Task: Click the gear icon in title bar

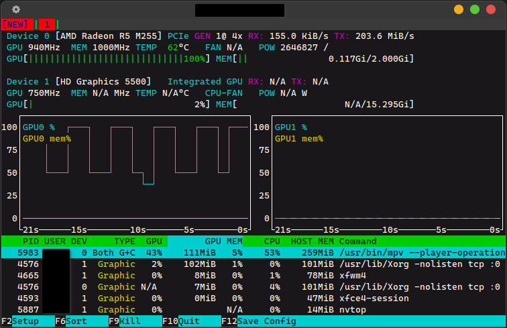Action: (16, 9)
